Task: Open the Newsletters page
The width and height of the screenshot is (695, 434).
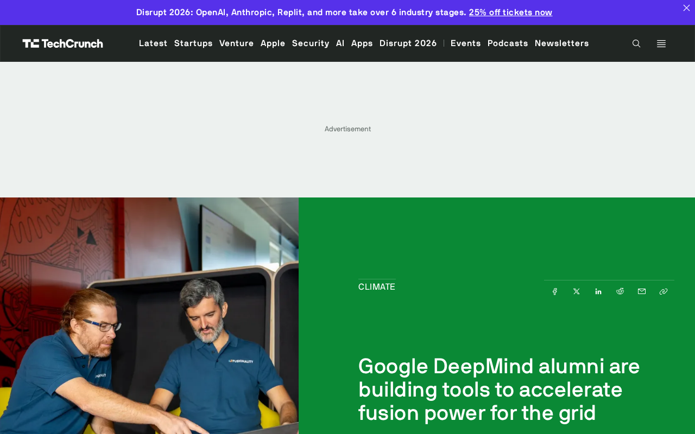Action: point(562,43)
